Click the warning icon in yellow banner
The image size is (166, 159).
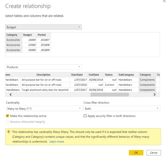(9, 132)
